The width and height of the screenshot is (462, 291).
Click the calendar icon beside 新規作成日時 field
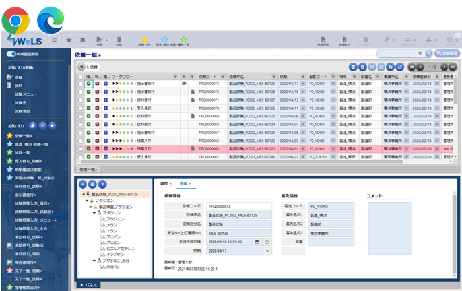[257, 242]
